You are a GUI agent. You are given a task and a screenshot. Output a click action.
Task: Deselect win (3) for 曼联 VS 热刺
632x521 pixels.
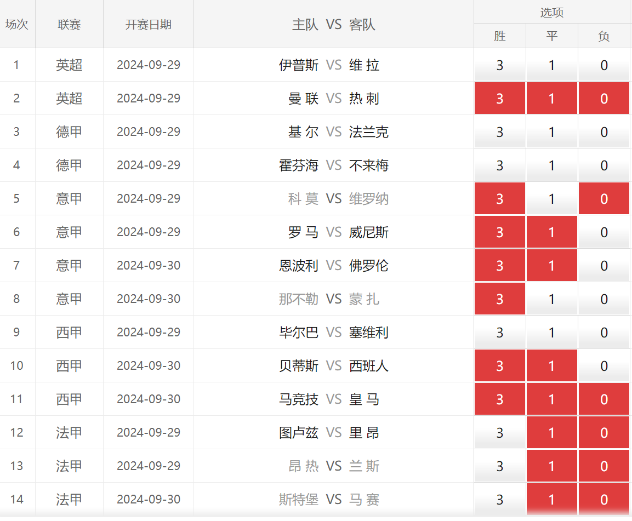pyautogui.click(x=500, y=98)
